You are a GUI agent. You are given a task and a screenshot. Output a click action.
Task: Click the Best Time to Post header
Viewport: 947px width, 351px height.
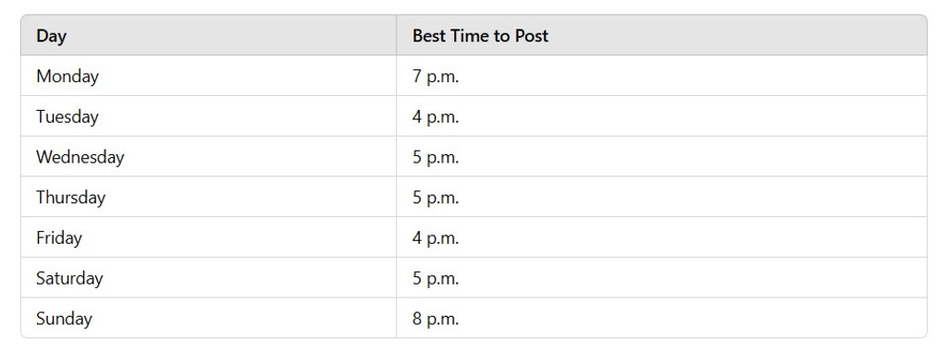pos(661,36)
